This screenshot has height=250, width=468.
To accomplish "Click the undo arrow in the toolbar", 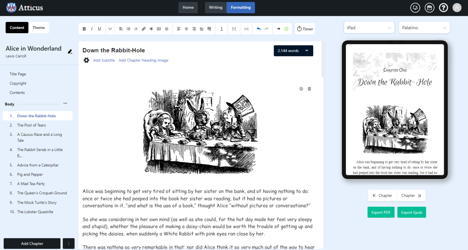I will 259,29.
